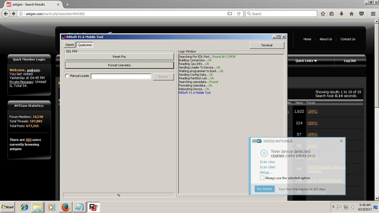Click the Manual Loader path field

pyautogui.click(x=121, y=76)
